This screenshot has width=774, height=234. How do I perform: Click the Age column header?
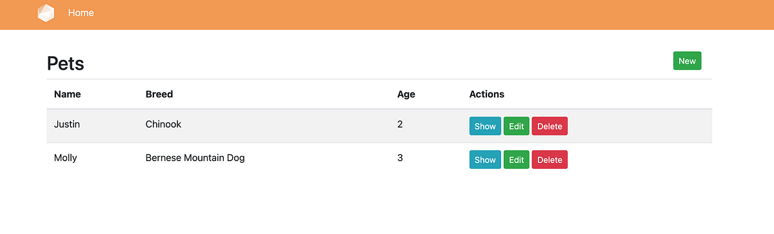click(x=406, y=94)
